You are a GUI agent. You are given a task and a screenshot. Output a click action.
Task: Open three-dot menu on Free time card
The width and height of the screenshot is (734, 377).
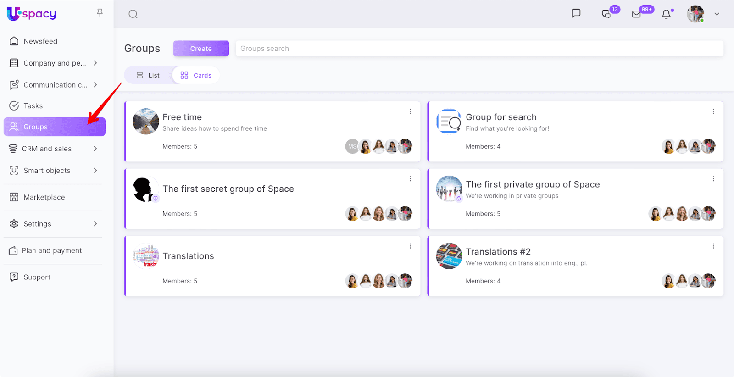[x=410, y=111]
